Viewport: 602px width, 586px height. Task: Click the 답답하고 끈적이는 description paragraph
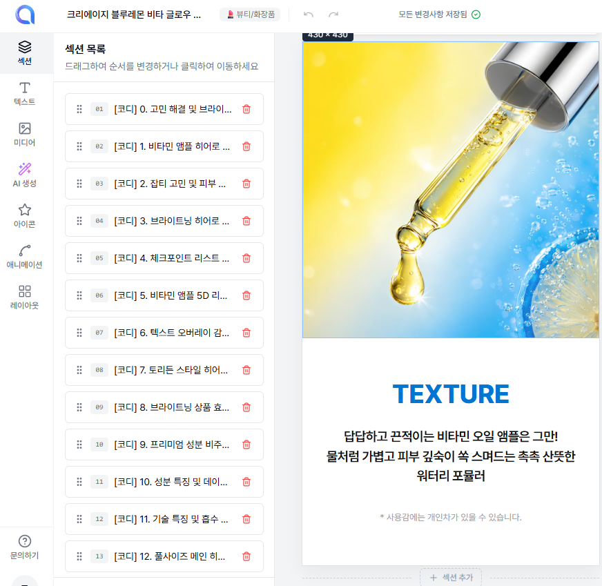[x=451, y=456]
